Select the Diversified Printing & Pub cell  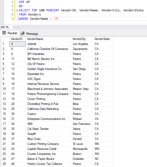[x=48, y=104]
